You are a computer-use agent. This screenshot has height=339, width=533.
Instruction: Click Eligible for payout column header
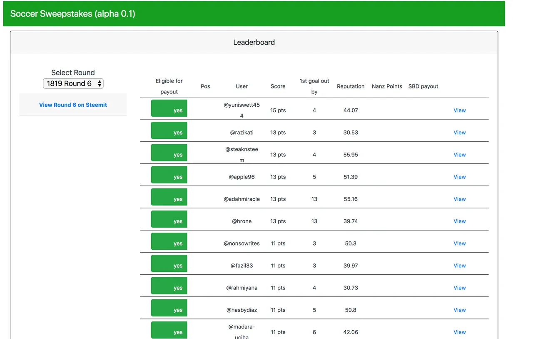pyautogui.click(x=169, y=86)
